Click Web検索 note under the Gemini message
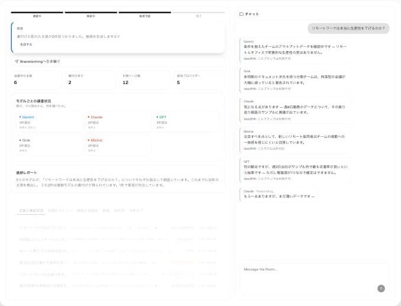Image resolution: width=401 pixels, height=306 pixels. tap(267, 59)
